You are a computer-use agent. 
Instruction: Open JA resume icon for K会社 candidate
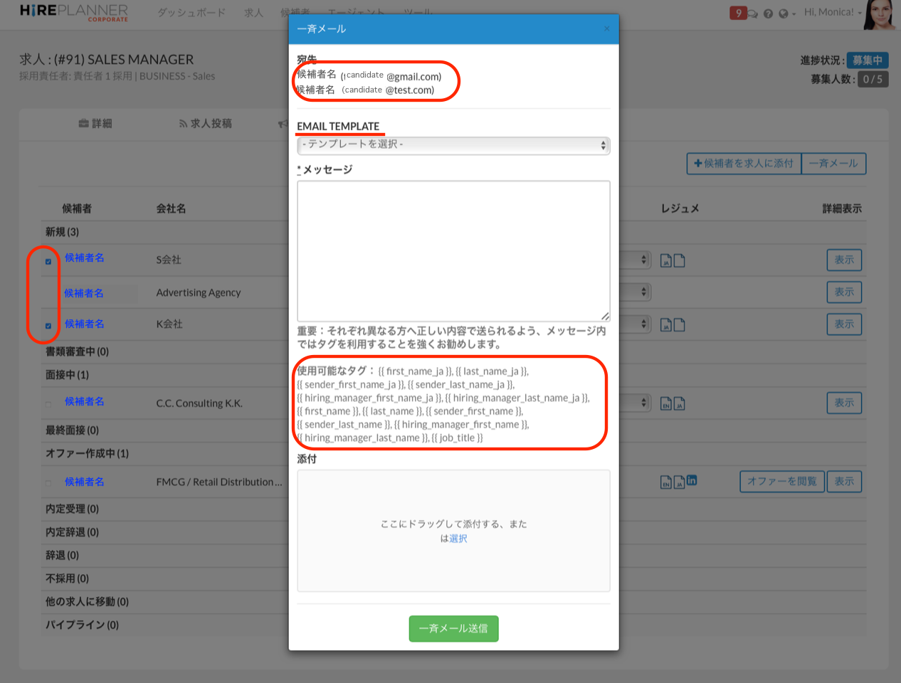(666, 325)
